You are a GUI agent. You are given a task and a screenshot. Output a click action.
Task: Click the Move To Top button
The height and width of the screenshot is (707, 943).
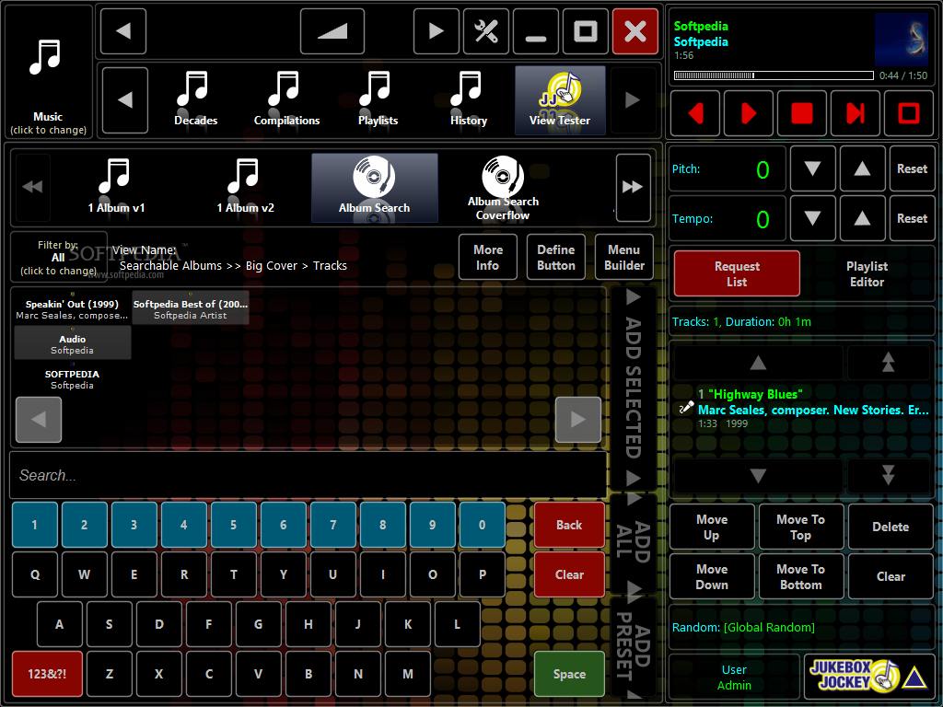tap(800, 527)
